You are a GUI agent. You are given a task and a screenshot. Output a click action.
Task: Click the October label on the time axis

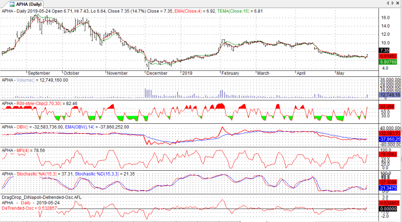point(72,73)
